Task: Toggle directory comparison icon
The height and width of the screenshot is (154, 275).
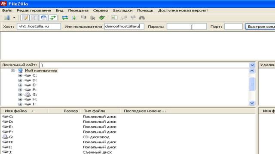Action: point(124,18)
